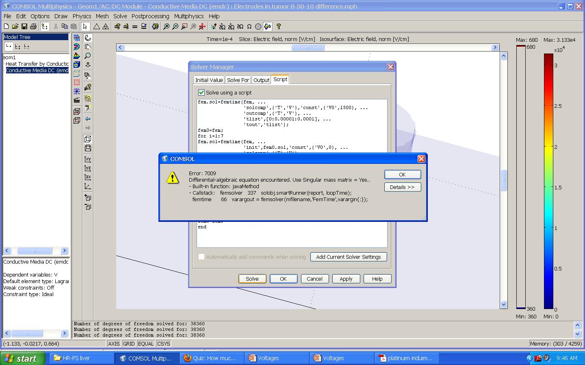Image resolution: width=585 pixels, height=365 pixels.
Task: Open the Postprocessing menu
Action: (x=150, y=16)
